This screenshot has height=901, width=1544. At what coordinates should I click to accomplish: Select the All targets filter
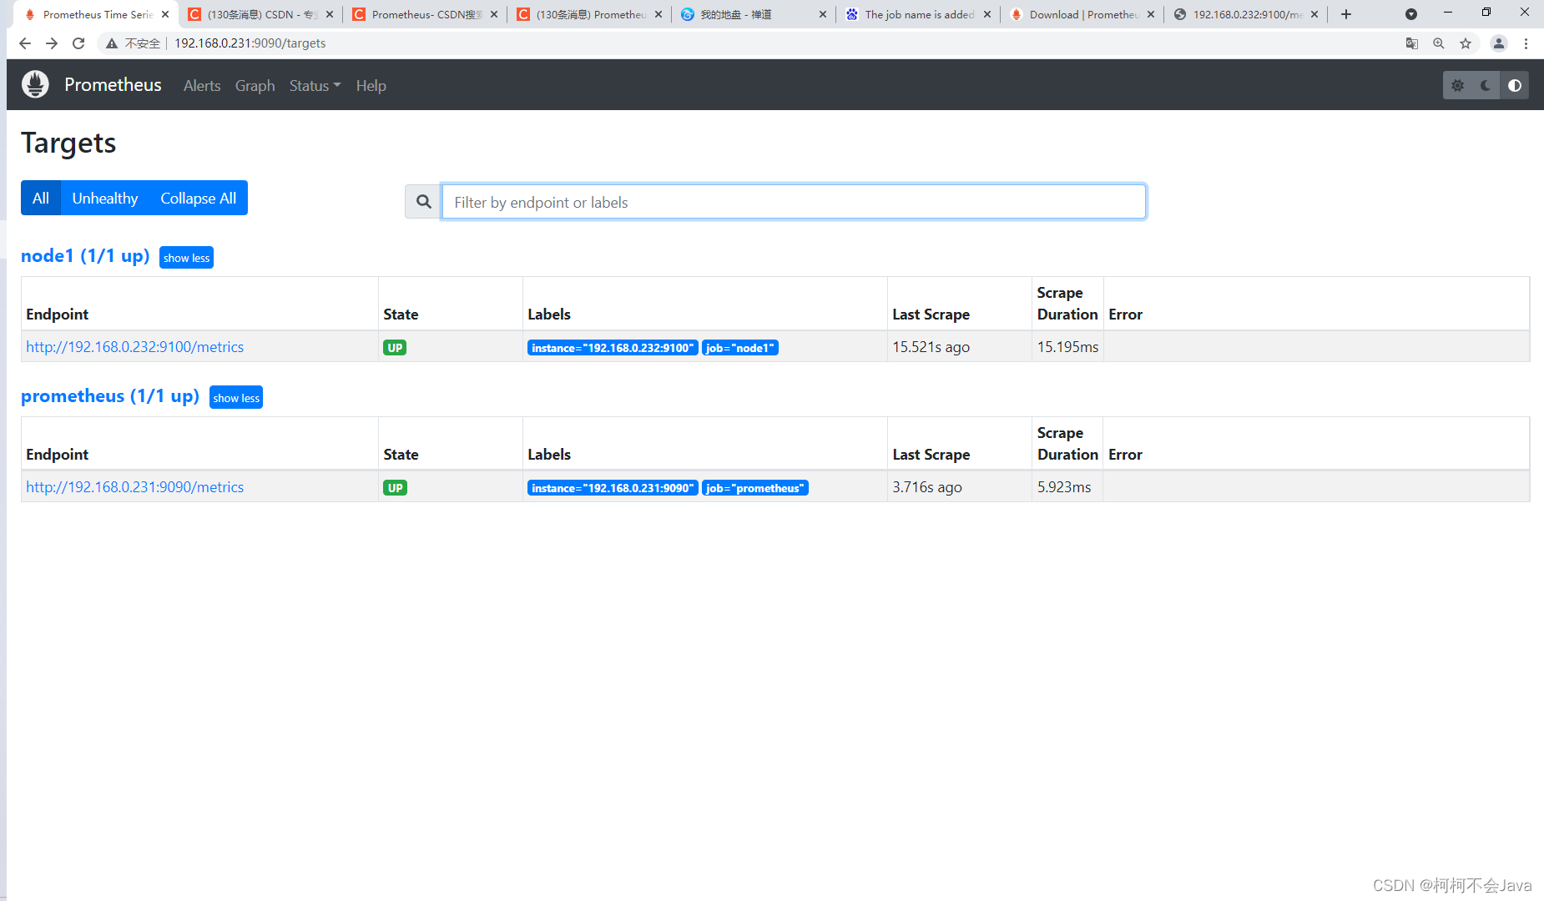click(41, 198)
